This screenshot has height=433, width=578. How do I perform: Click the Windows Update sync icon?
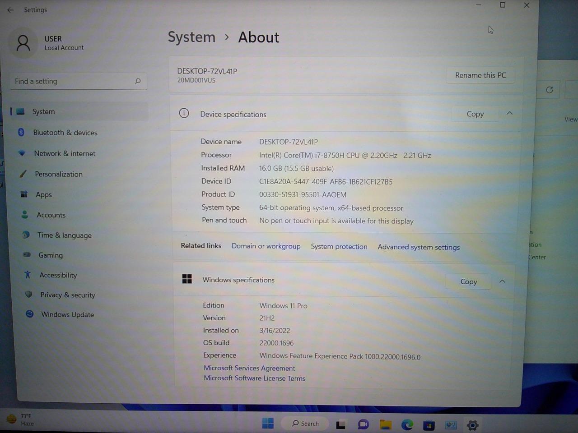click(30, 313)
